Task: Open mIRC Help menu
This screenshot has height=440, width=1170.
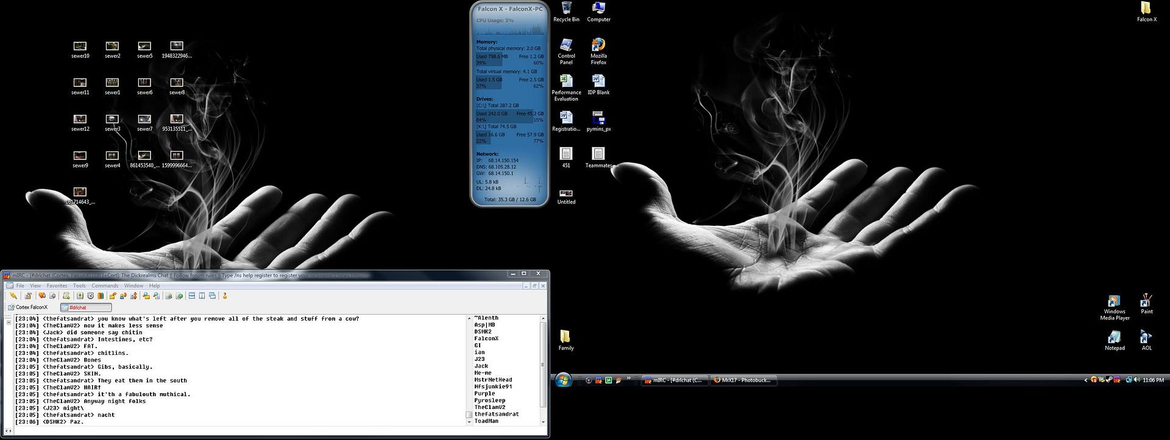Action: pyautogui.click(x=155, y=285)
